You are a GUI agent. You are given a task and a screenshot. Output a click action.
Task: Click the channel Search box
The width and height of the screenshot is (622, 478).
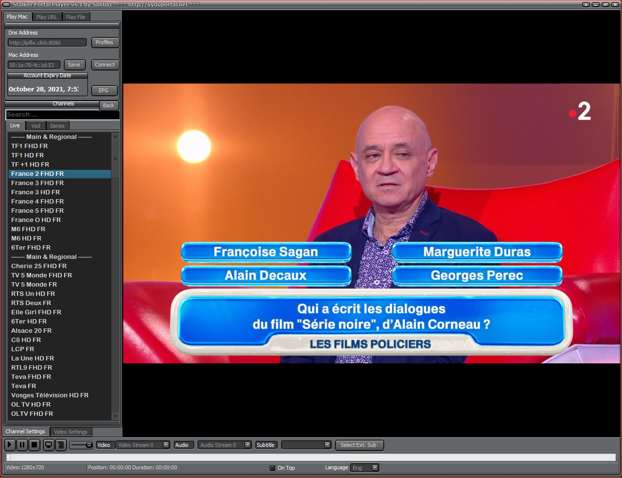tap(62, 115)
